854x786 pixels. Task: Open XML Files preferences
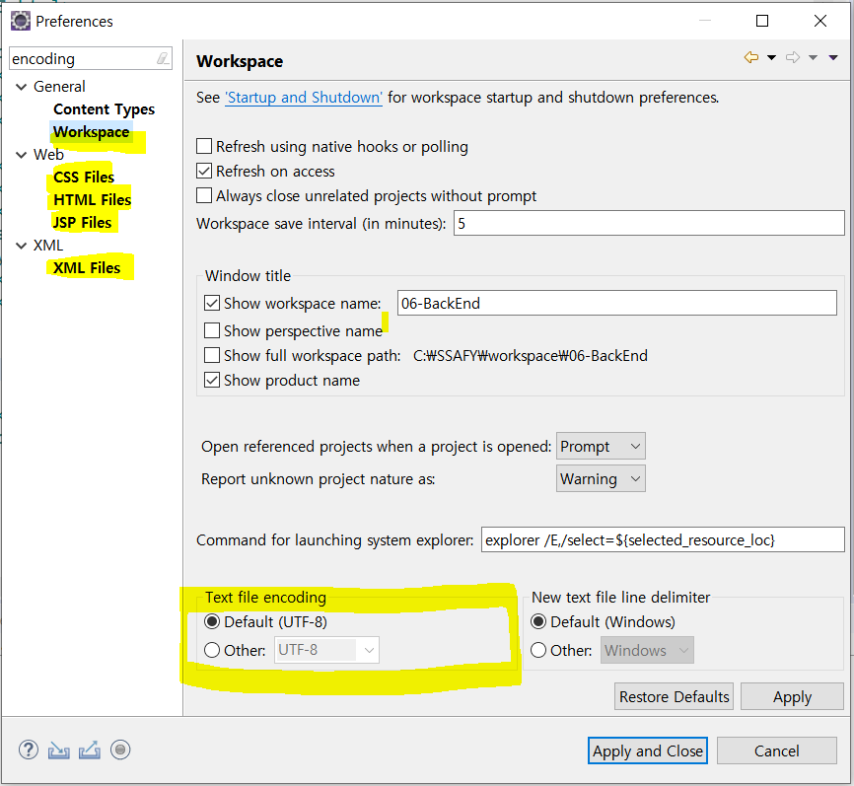pyautogui.click(x=87, y=268)
